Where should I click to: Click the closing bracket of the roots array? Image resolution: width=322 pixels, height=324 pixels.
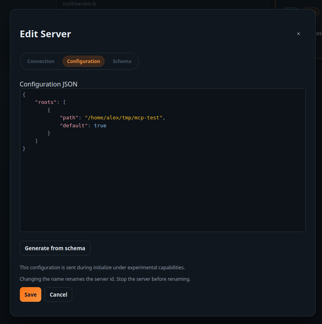click(37, 140)
